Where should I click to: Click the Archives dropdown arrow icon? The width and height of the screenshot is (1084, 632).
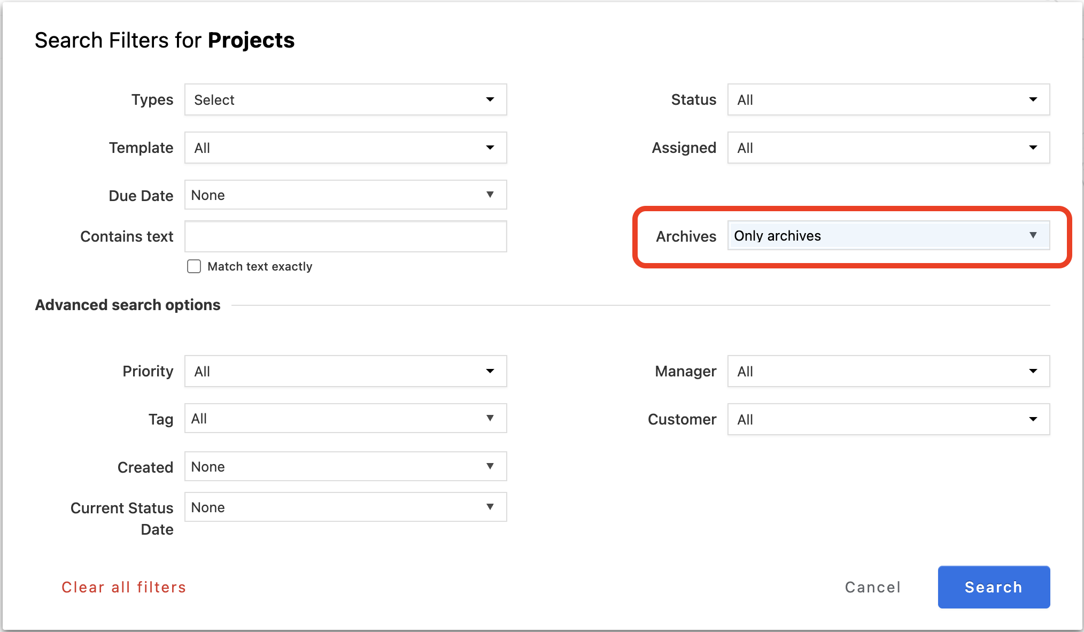[1033, 235]
